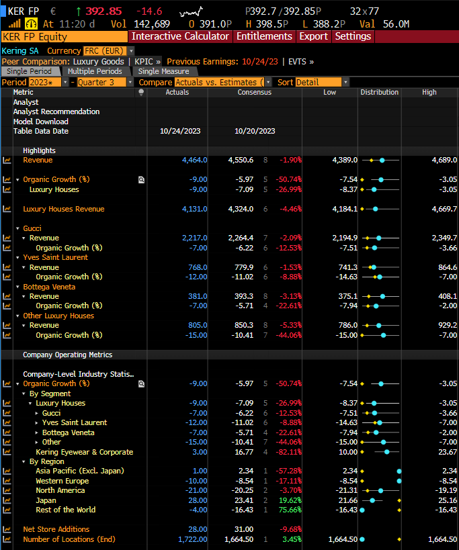The height and width of the screenshot is (550, 459).
Task: Collapse the Yves Saint Laurent section
Action: click(17, 258)
